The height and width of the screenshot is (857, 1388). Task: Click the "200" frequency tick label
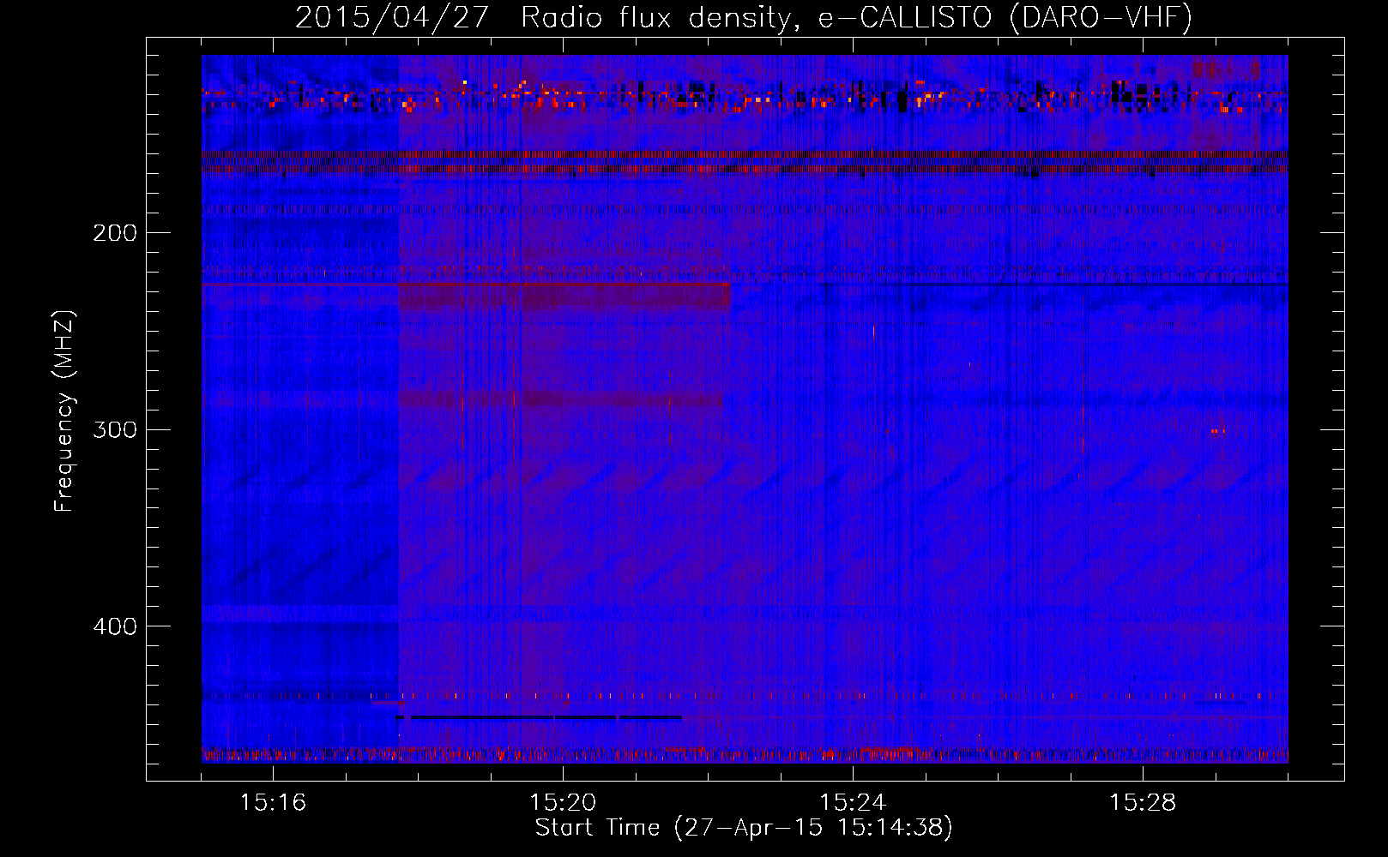(115, 232)
